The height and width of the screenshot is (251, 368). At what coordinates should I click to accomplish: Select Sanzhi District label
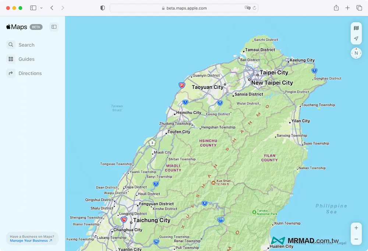coord(266,40)
